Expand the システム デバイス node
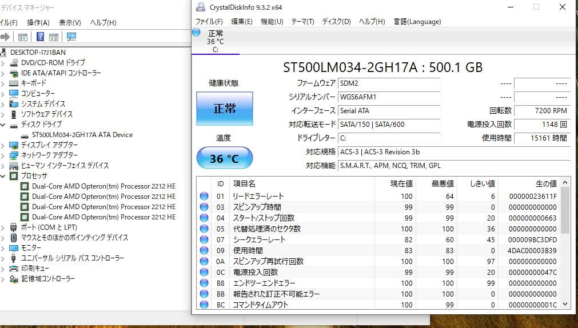 click(x=3, y=104)
